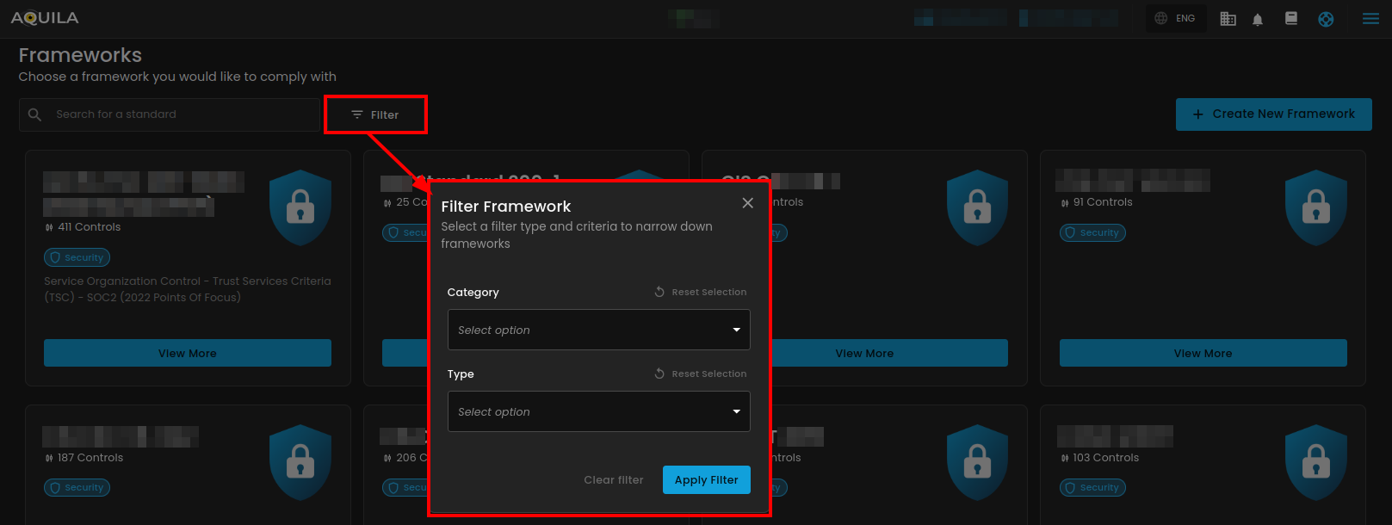Reset the Type selection
Viewport: 1392px width, 525px height.
701,374
